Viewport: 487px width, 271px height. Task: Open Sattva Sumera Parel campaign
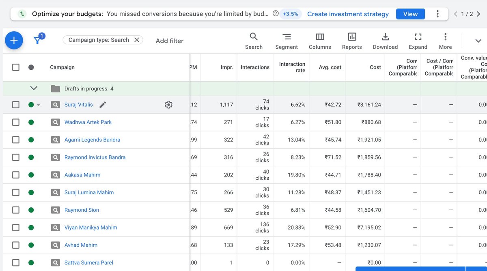89,262
